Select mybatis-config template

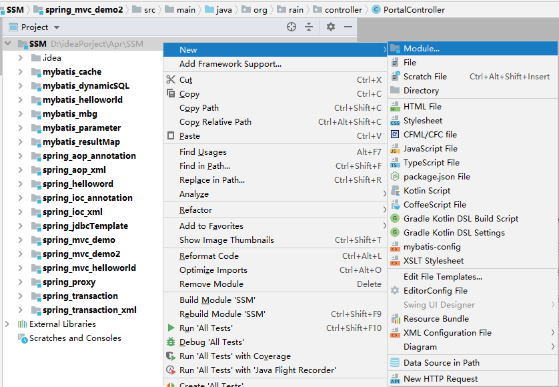point(472,246)
